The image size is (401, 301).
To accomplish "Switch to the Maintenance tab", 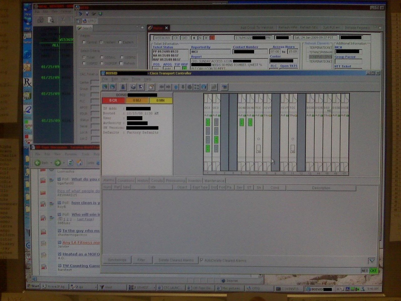I will coord(214,181).
